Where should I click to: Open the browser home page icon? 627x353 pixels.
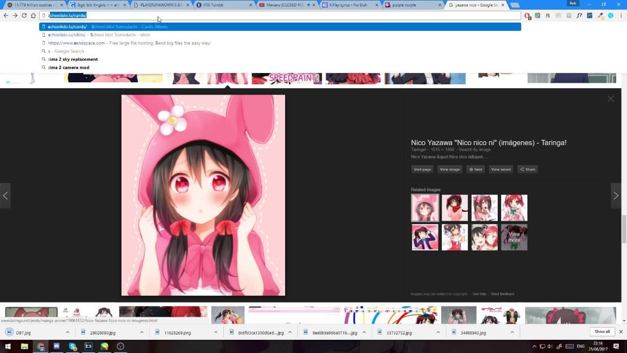[33, 16]
